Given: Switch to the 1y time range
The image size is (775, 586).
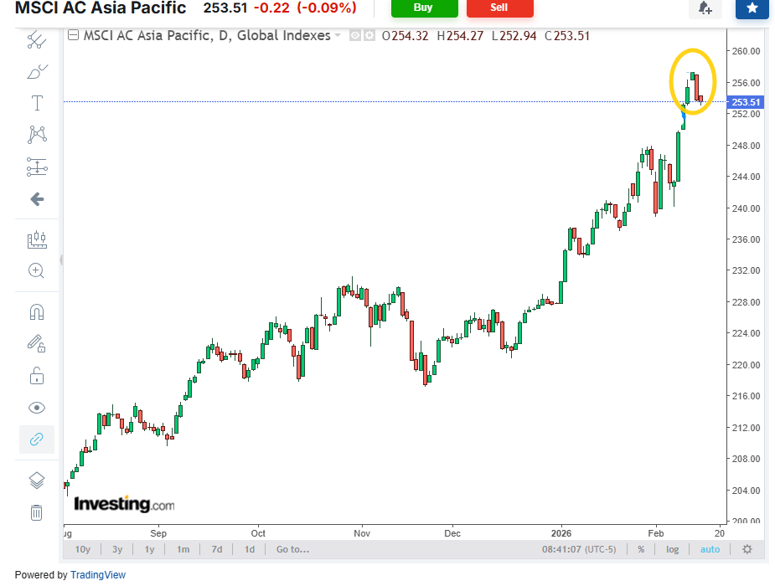Looking at the screenshot, I should [x=149, y=549].
